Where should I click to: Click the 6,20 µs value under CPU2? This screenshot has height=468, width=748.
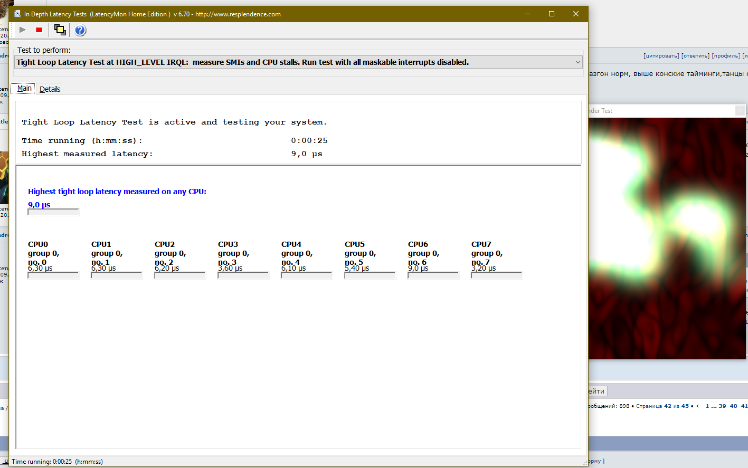pos(167,268)
